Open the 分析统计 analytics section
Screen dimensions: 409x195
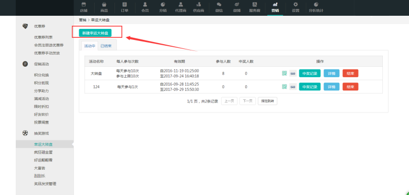pos(316,7)
